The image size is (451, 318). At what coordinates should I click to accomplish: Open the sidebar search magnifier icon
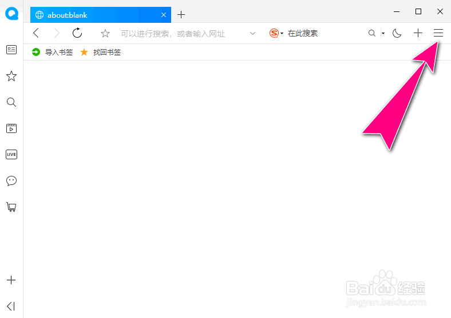point(11,102)
